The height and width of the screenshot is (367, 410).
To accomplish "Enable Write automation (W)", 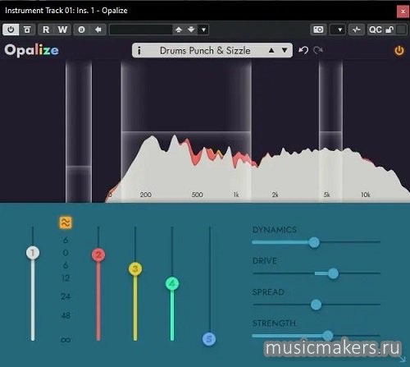I will [x=62, y=30].
